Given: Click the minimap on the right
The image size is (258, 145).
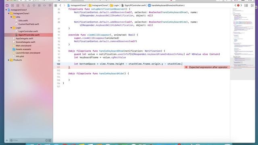Looking at the screenshot, I should [242, 44].
